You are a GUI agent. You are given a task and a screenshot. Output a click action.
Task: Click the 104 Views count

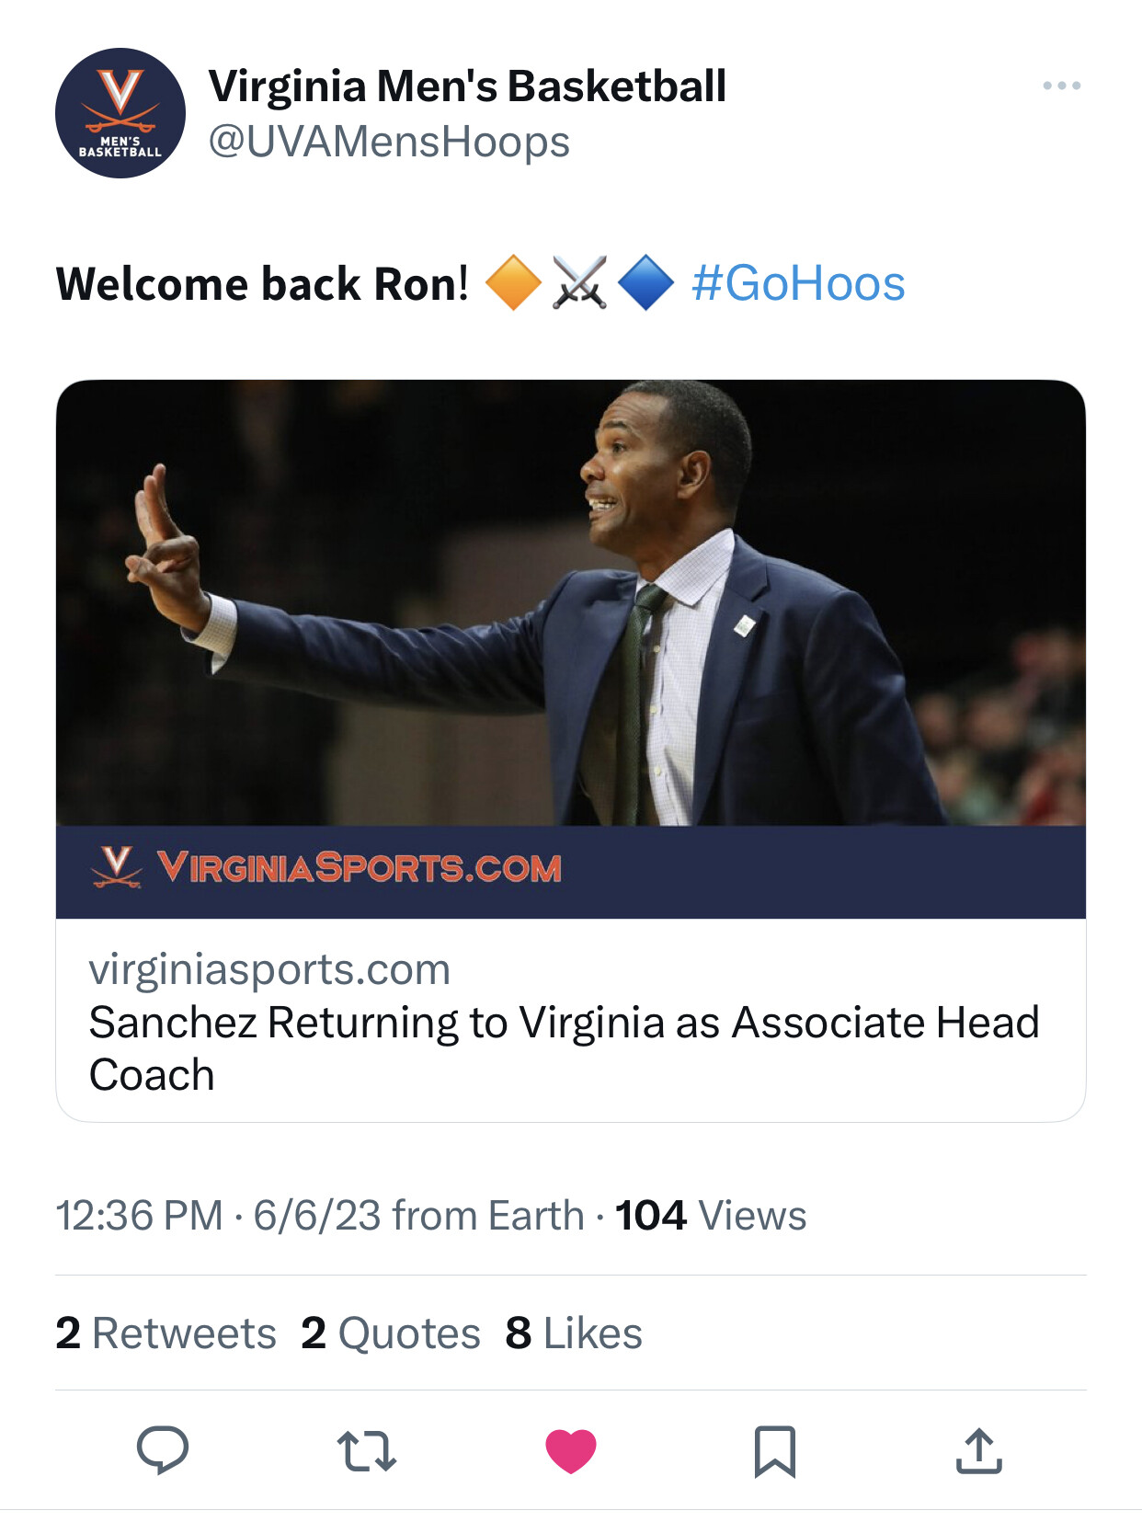(710, 1215)
